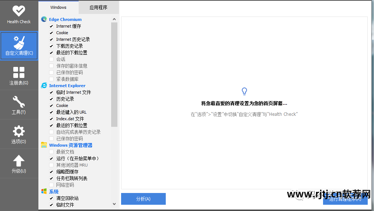Toggle Index.dat 文件 checkbox
This screenshot has width=374, height=211.
click(51, 119)
